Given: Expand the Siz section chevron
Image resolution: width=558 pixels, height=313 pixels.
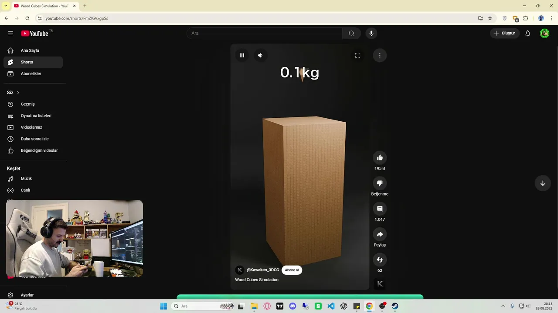Looking at the screenshot, I should (18, 93).
